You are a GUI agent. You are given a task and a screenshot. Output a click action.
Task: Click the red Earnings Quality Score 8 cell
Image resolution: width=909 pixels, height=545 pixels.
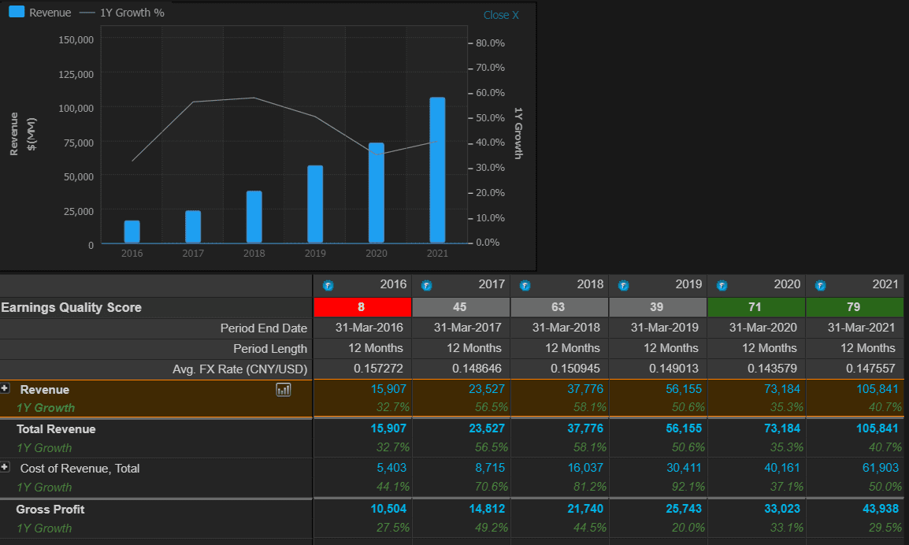pyautogui.click(x=362, y=307)
